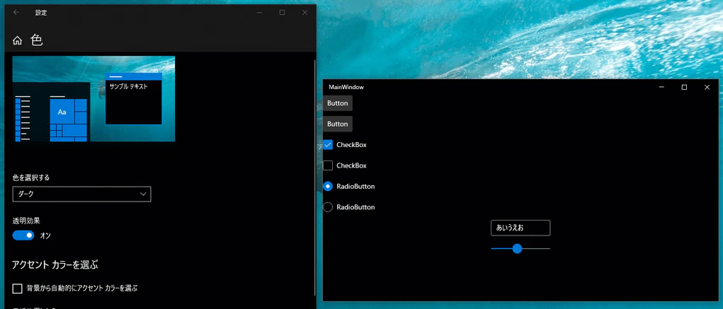Select the already-selected RadioButton in MainWindow
The image size is (723, 309).
coord(328,187)
